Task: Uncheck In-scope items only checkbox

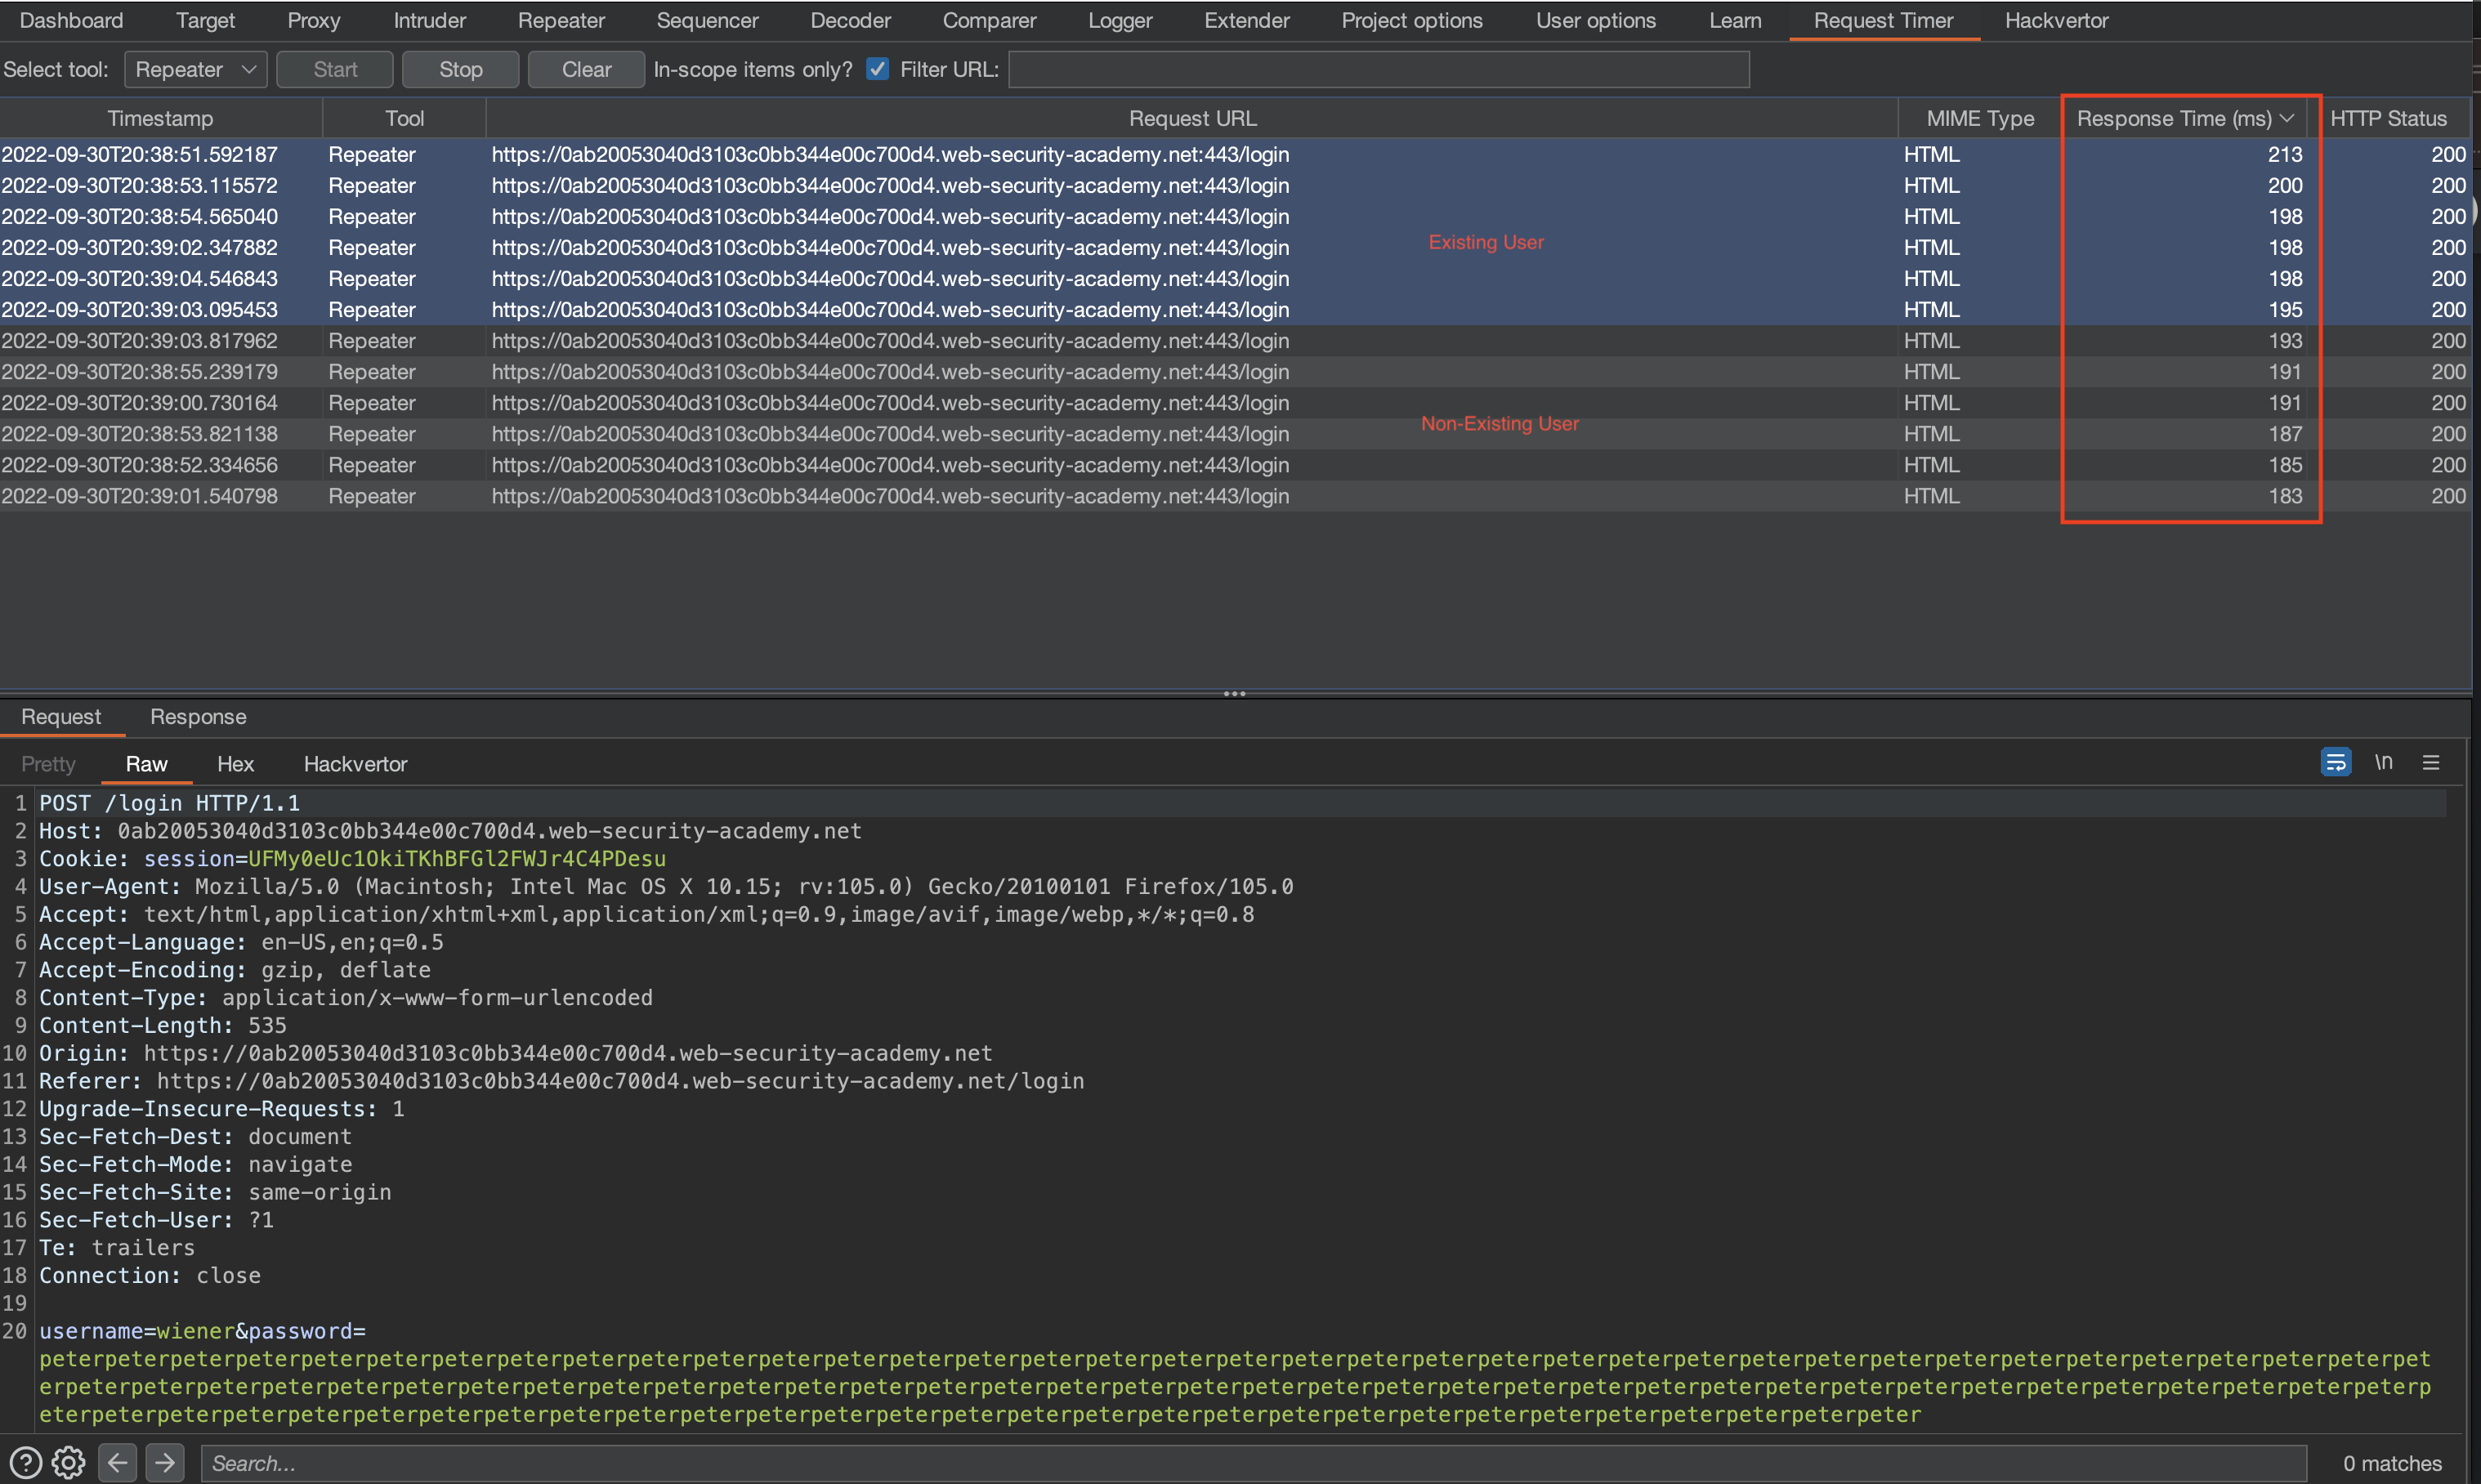Action: pos(877,69)
